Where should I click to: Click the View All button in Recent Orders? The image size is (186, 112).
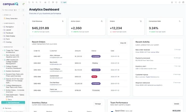click(123, 43)
